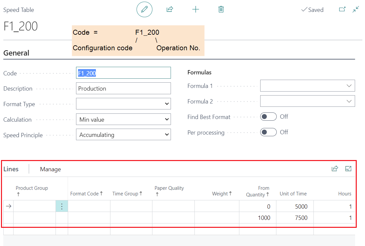Click the Code input field
Viewport: 365px width, 246px height.
[x=123, y=73]
